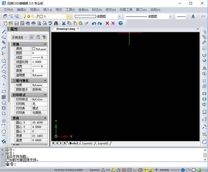The height and width of the screenshot is (172, 208).
Task: Toggle grid display in the status bar
Action: coord(129,170)
